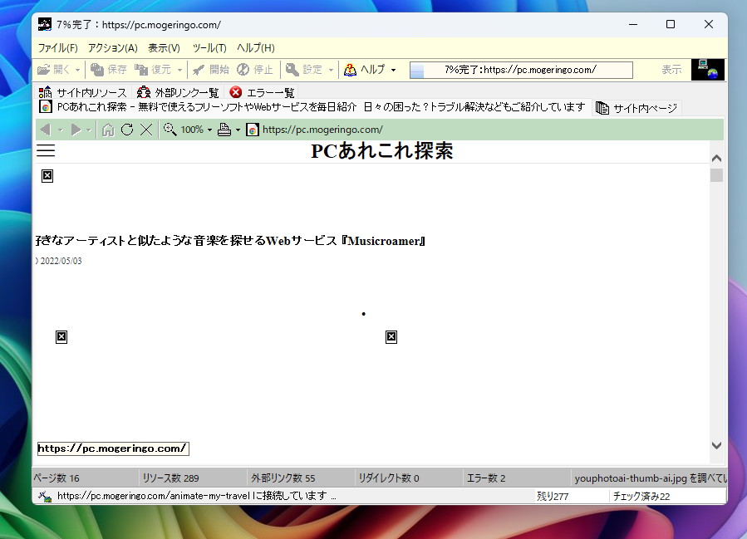Click the scrollbar down arrow

(x=716, y=446)
